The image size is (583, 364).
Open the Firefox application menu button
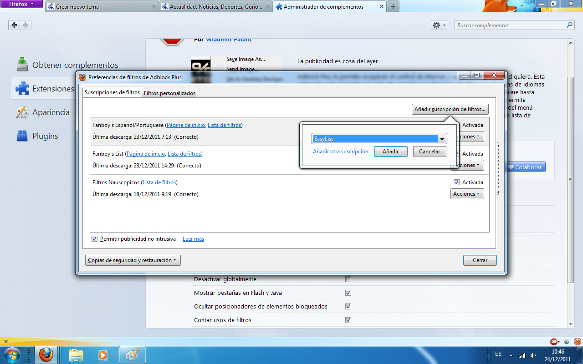(22, 4)
